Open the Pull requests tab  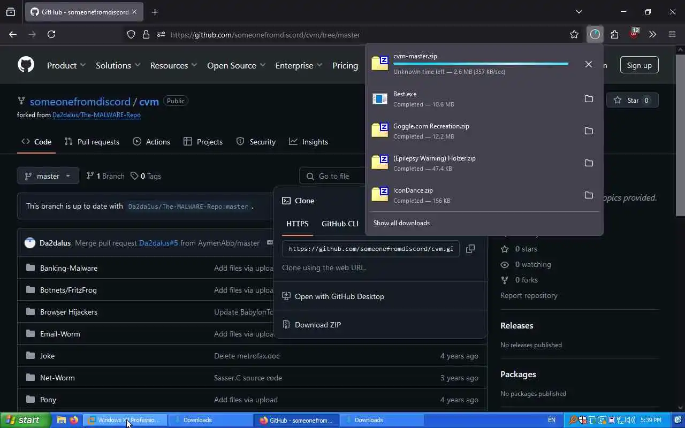point(92,142)
